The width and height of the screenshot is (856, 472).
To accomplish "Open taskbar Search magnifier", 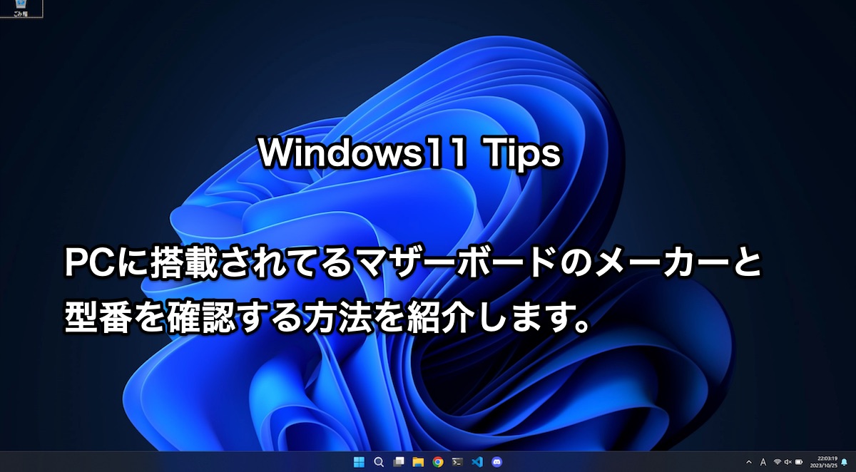I will (379, 461).
